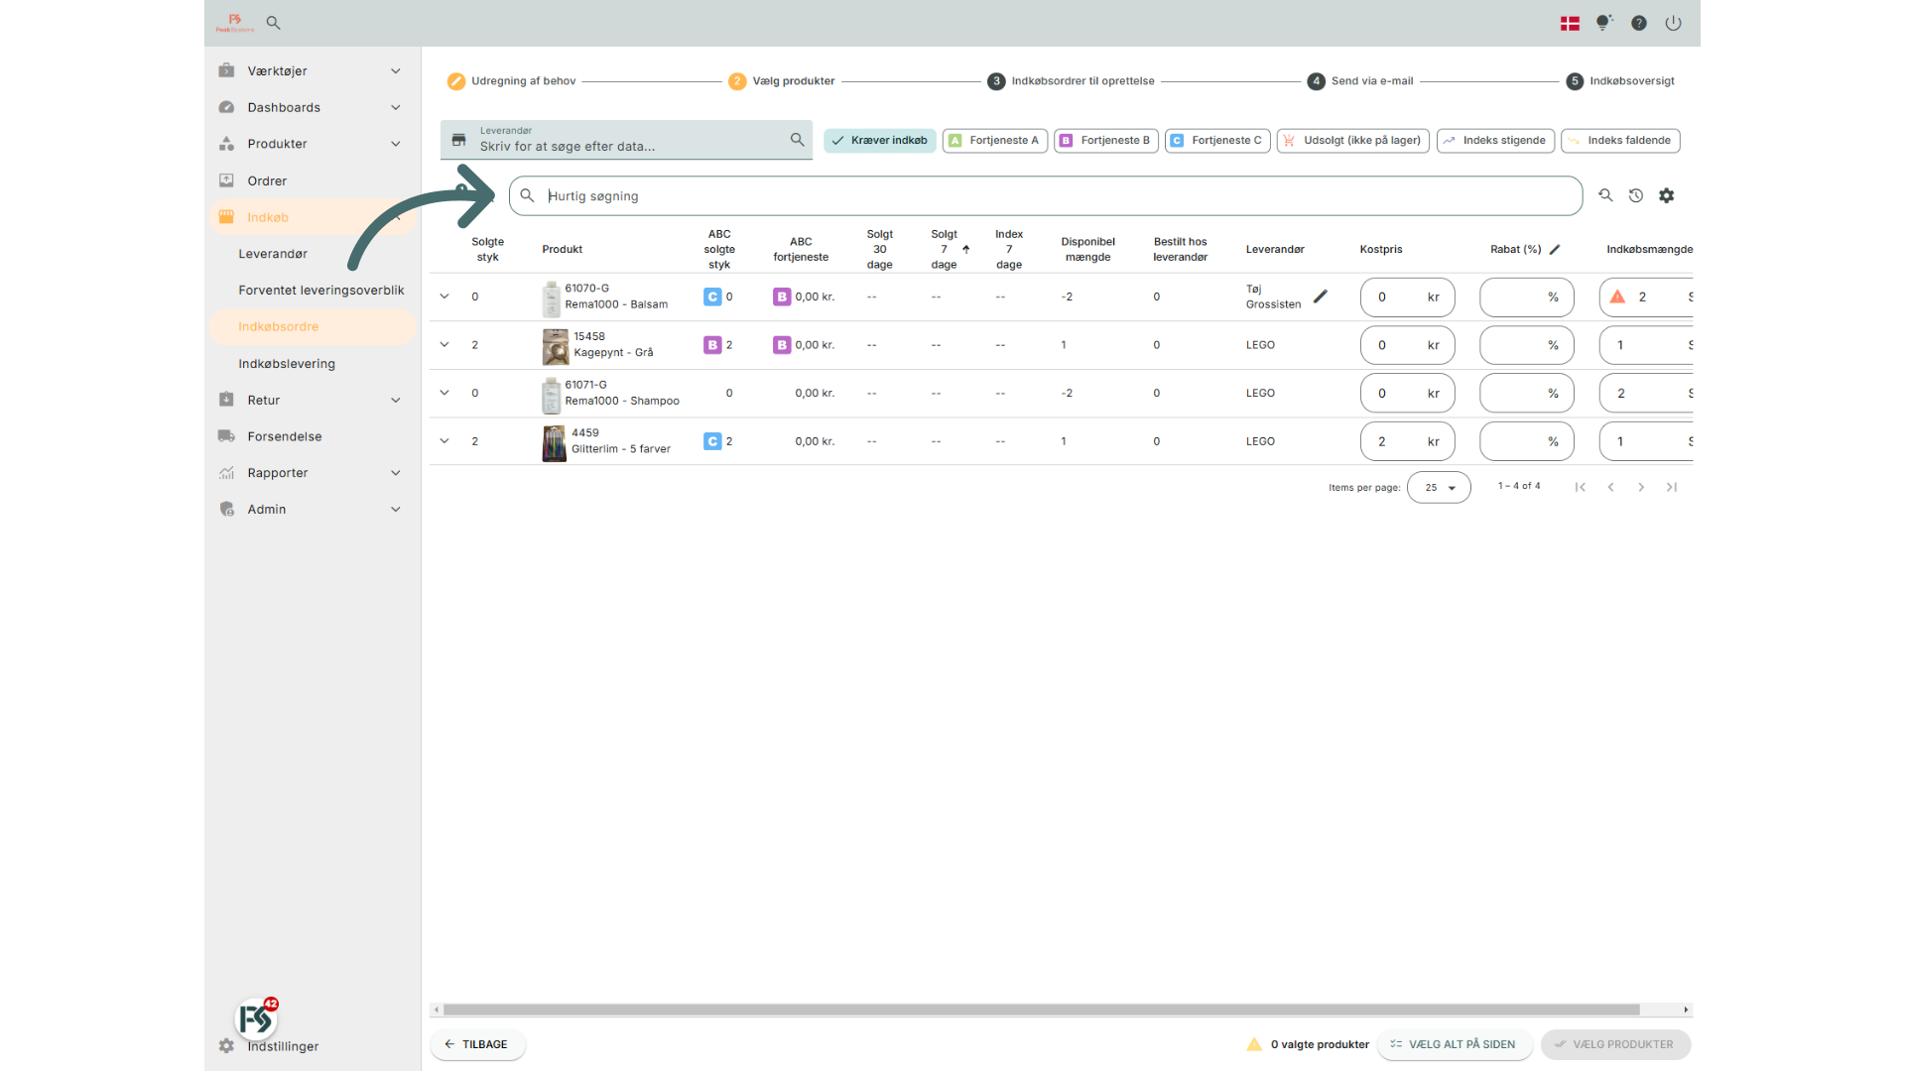This screenshot has width=1905, height=1071.
Task: Click the VÆLG PRODUKTER button
Action: point(1615,1044)
